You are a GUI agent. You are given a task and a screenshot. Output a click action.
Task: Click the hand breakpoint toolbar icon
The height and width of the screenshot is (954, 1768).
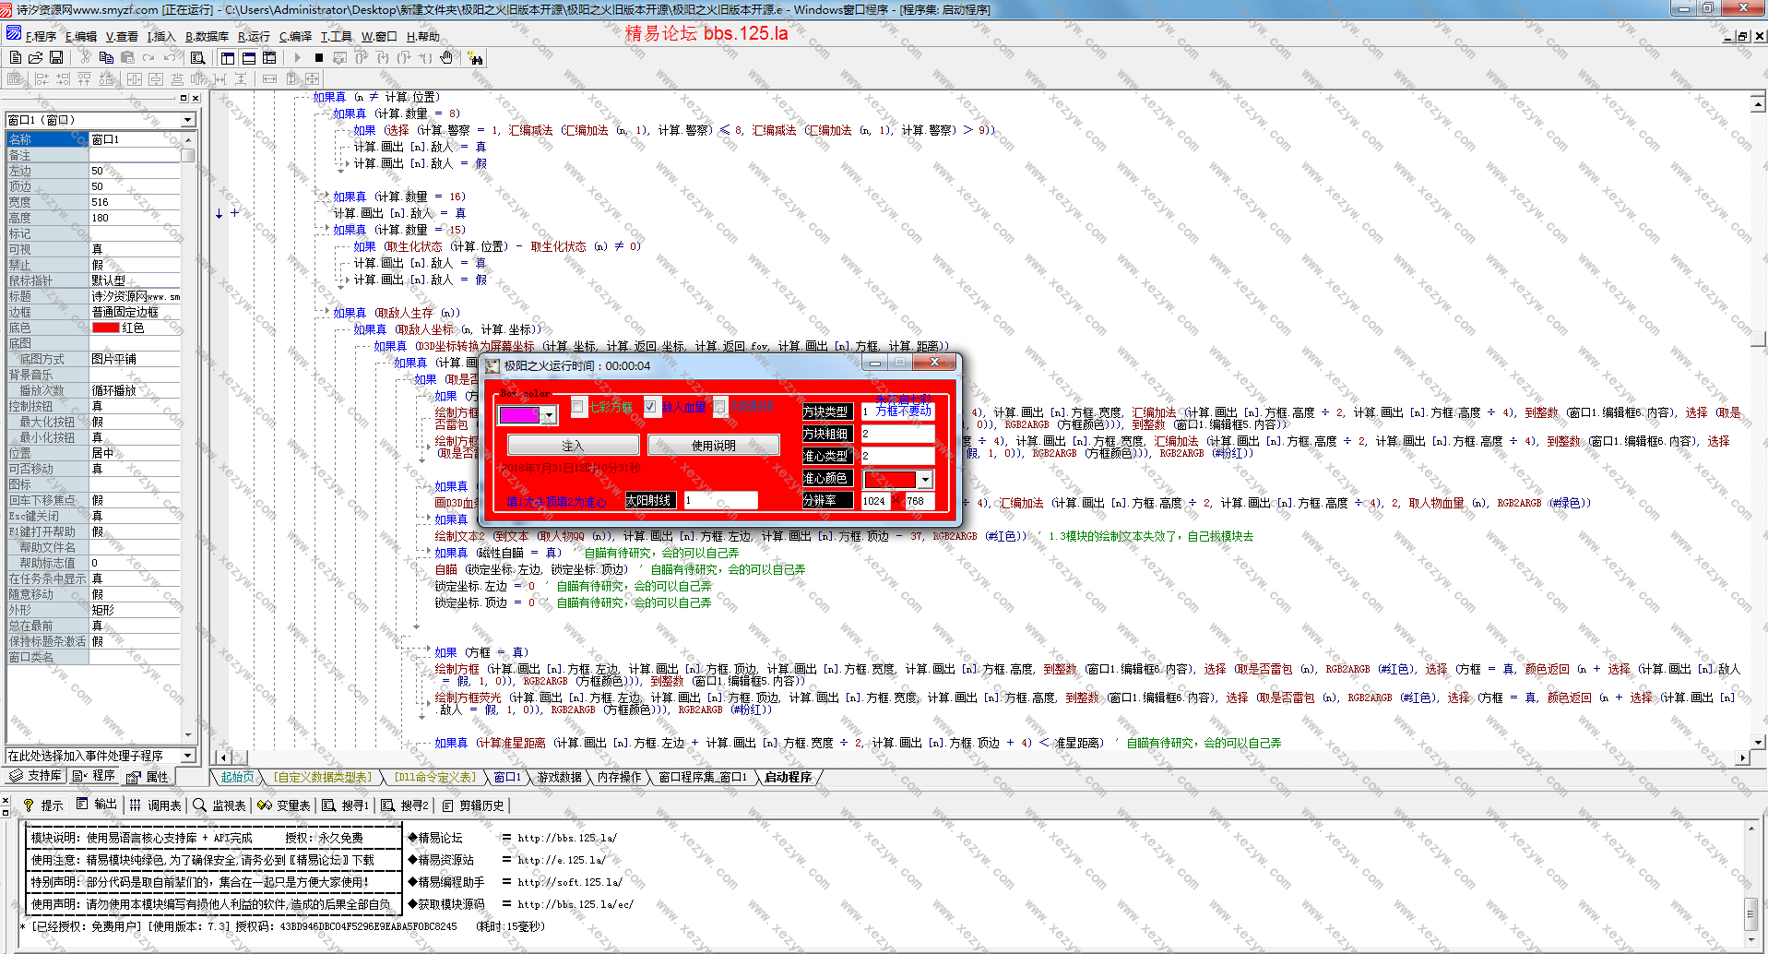(x=446, y=57)
